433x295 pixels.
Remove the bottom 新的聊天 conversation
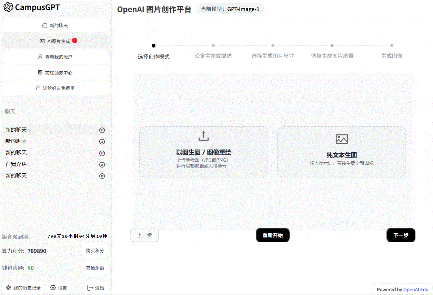point(102,176)
